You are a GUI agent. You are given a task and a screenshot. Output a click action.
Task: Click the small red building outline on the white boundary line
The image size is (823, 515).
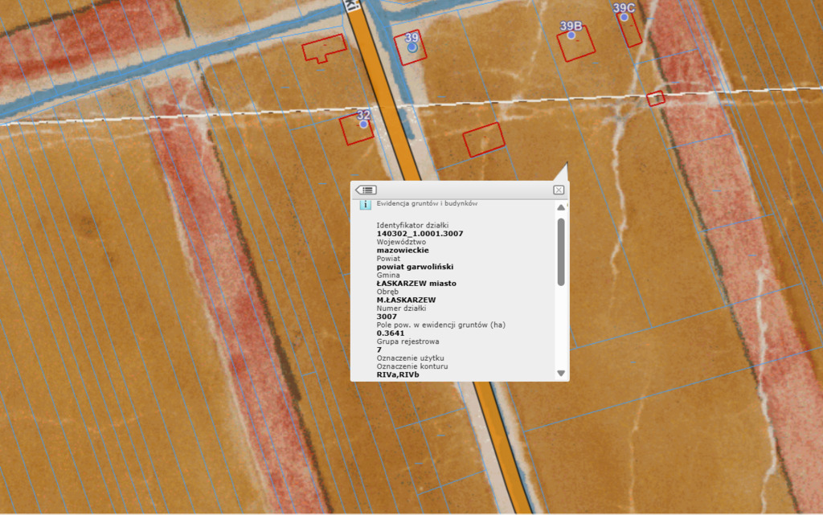point(656,99)
